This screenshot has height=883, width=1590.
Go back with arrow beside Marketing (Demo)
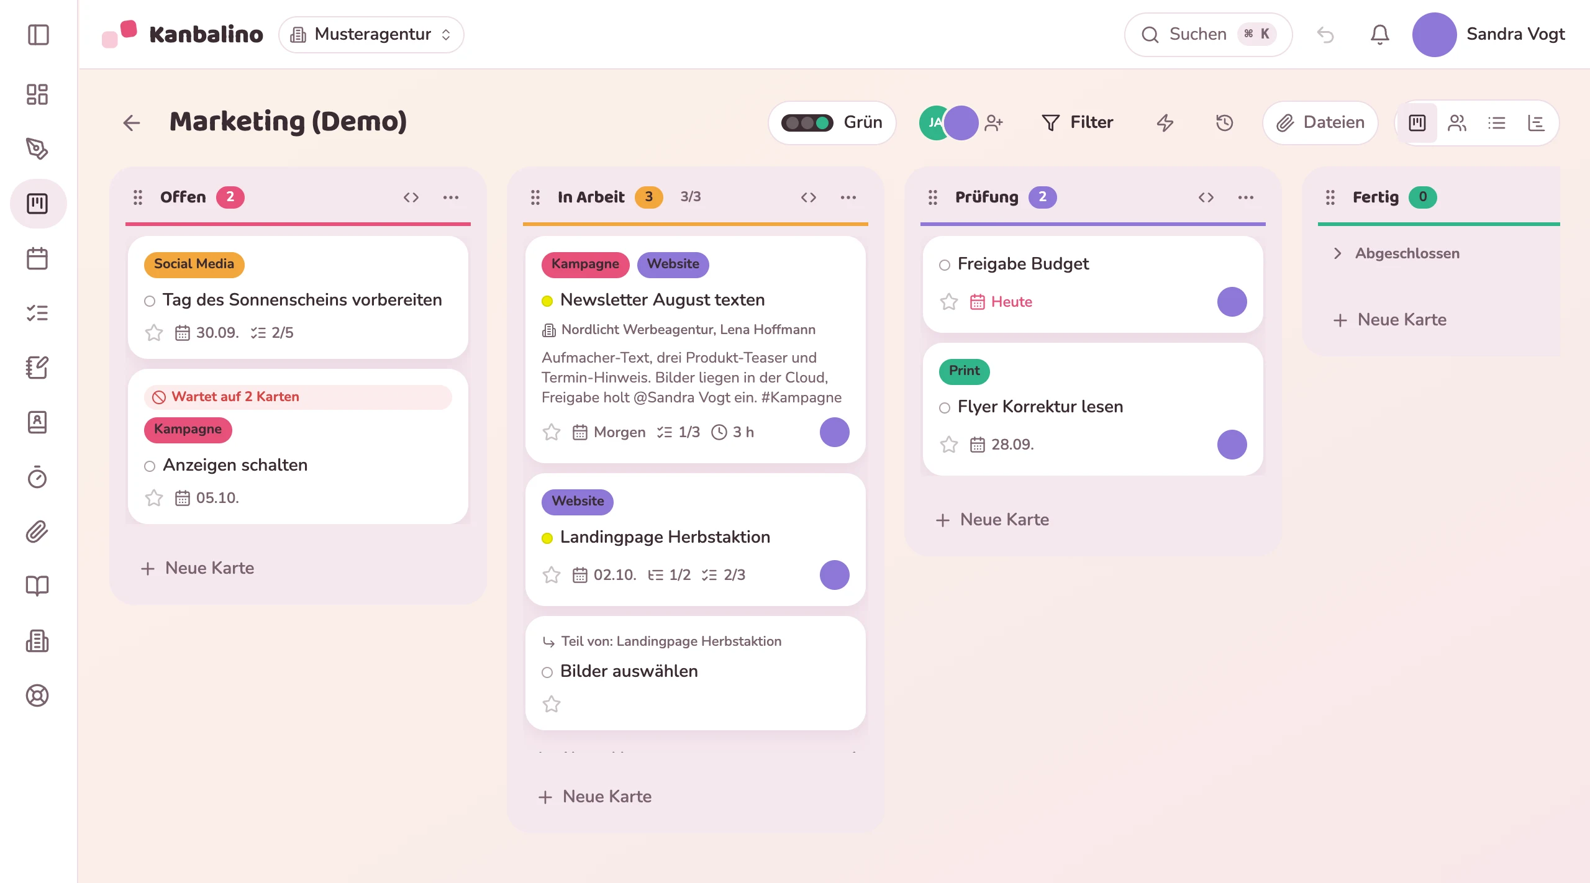[x=132, y=123]
